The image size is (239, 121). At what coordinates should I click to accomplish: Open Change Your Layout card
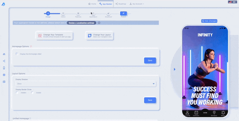coord(100,36)
